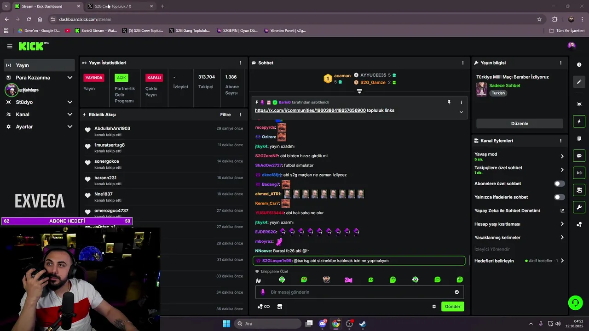Expand the pinned message chevron
The image size is (589, 331).
click(461, 112)
